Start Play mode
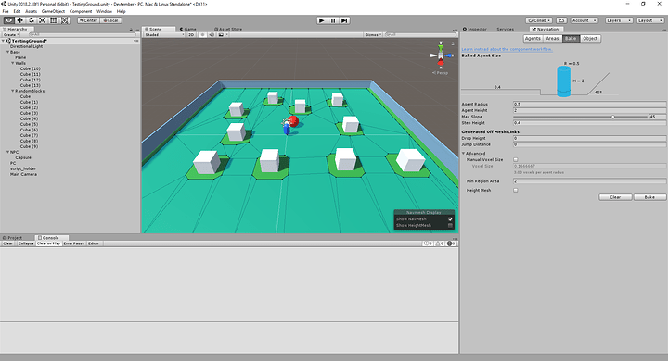The height and width of the screenshot is (361, 668). click(x=322, y=20)
